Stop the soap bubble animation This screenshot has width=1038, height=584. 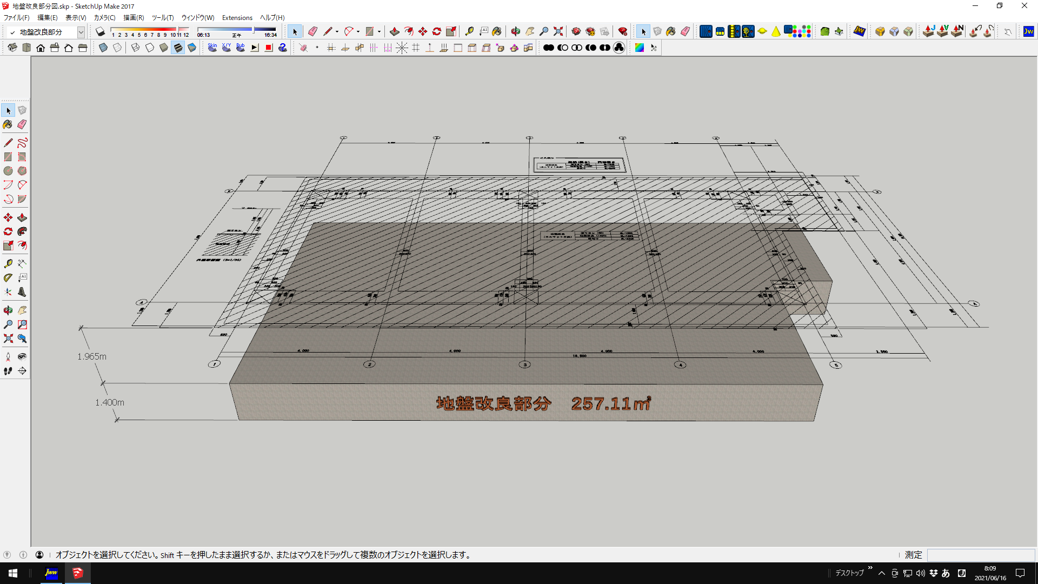pyautogui.click(x=269, y=48)
